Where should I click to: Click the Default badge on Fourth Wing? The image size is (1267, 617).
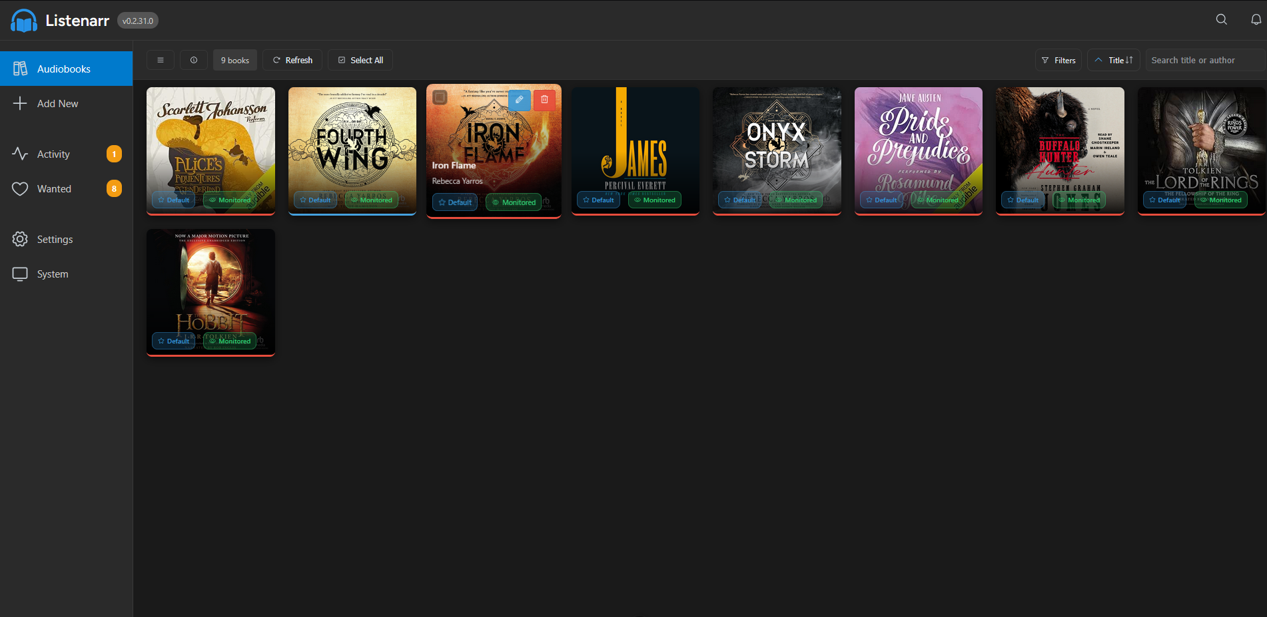[315, 200]
